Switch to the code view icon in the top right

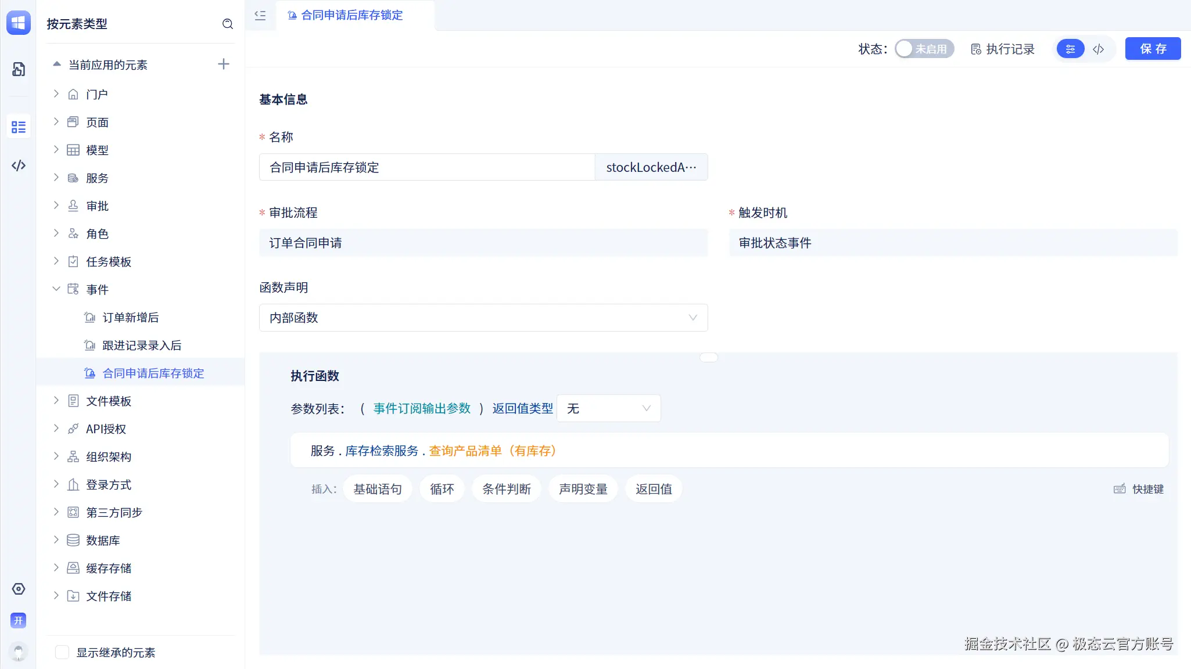point(1098,49)
